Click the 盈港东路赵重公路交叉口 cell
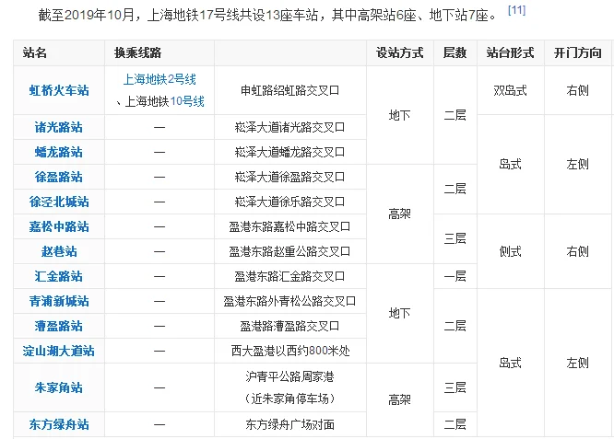Image resolution: width=614 pixels, height=439 pixels. [x=290, y=251]
